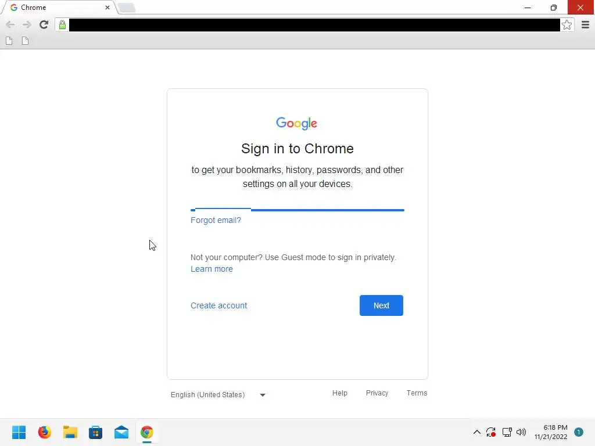Open the Learn more link
Viewport: 595px width, 446px height.
212,269
